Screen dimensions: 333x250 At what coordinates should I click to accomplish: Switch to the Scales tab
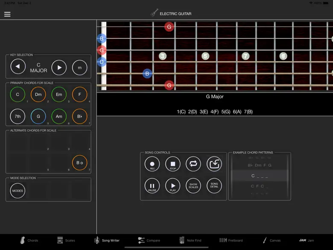tap(66, 241)
